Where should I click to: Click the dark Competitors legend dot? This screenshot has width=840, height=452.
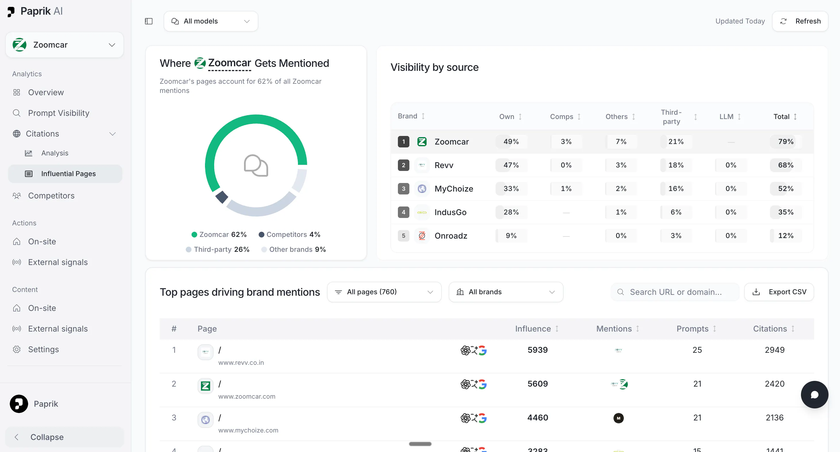262,235
